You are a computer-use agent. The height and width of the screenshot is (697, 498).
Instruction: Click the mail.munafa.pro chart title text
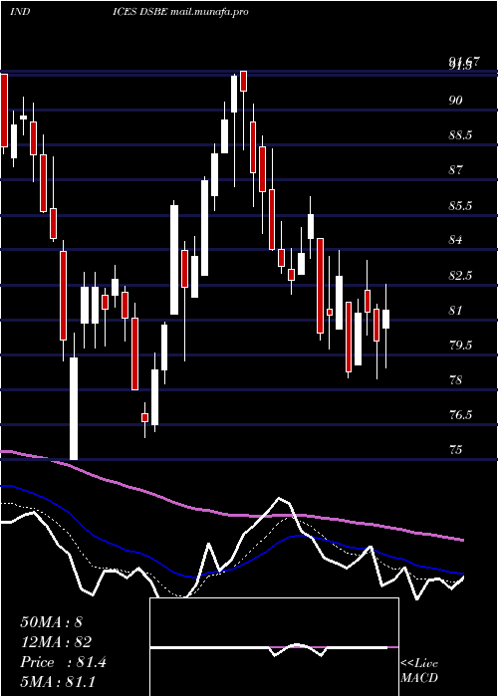coord(209,12)
